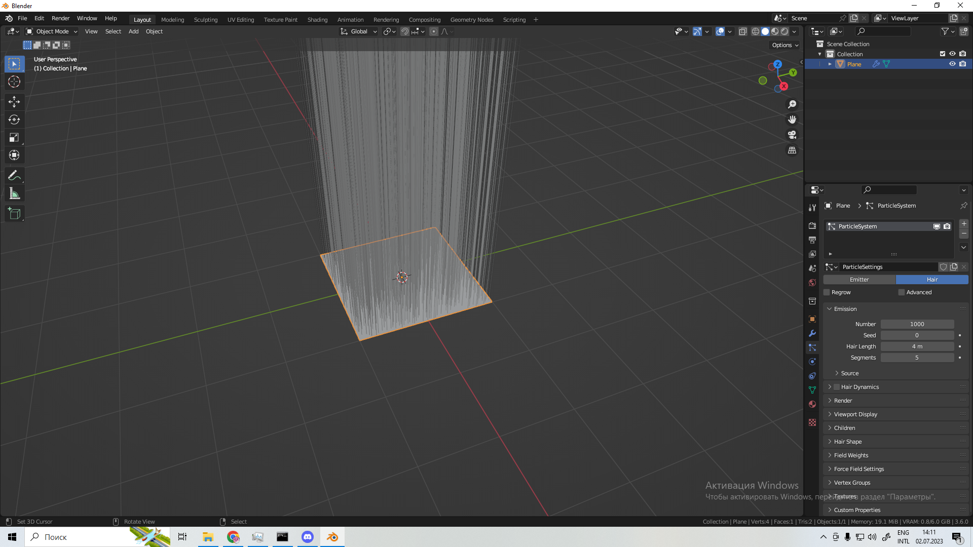
Task: Toggle X-Ray display mode
Action: tap(742, 31)
